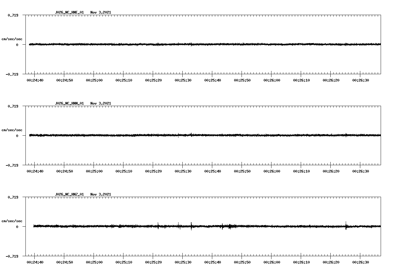Select 00:24:40 time label under HNE plot
Viewport: 402px width, 273px height.
pos(35,80)
